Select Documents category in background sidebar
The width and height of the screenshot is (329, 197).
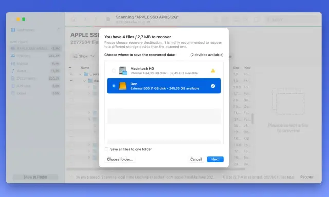(35, 78)
